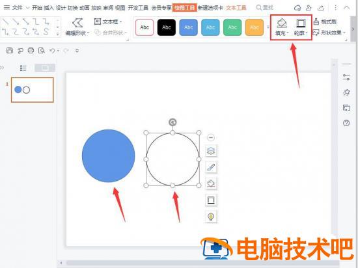This screenshot has width=358, height=268.
Task: Click the 查找 search box
Action: [265, 8]
